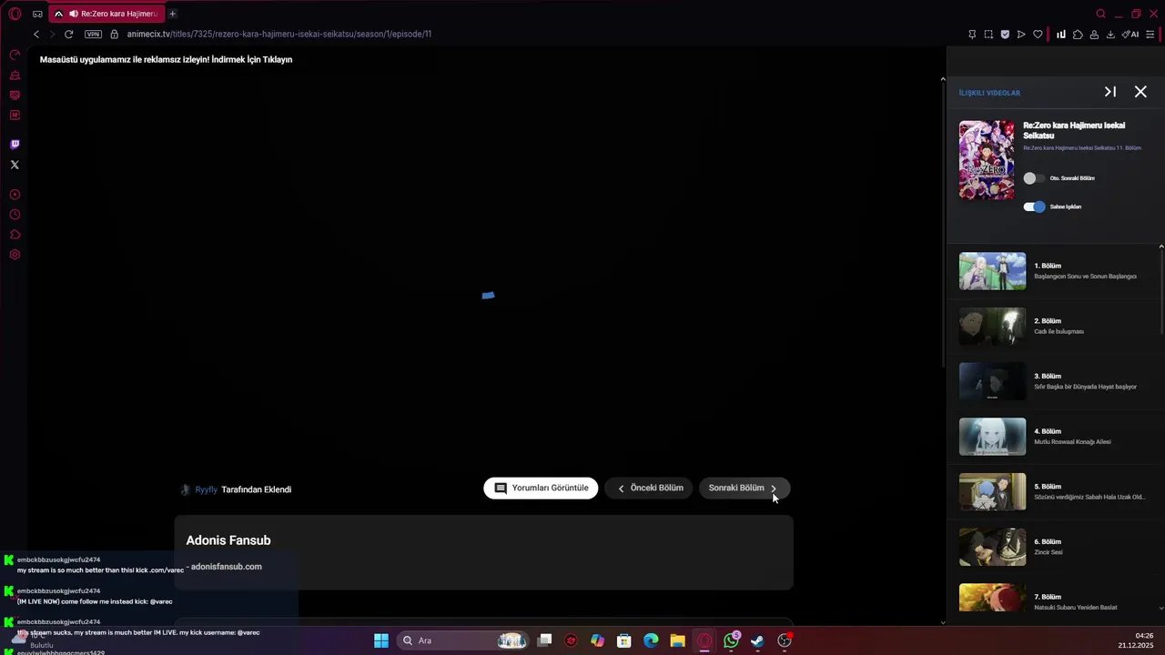Collapse related videos panel with skip-arrow icon
This screenshot has height=655, width=1165.
click(x=1110, y=92)
